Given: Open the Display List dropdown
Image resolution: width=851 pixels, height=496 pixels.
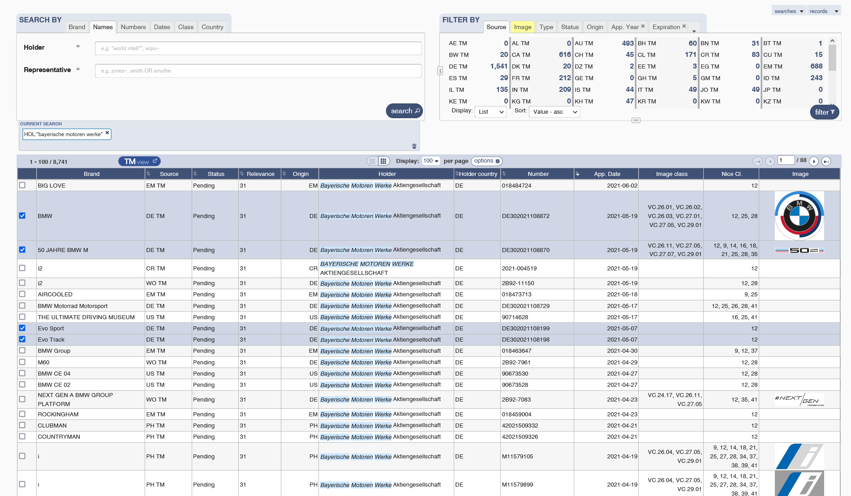Looking at the screenshot, I should pos(490,112).
